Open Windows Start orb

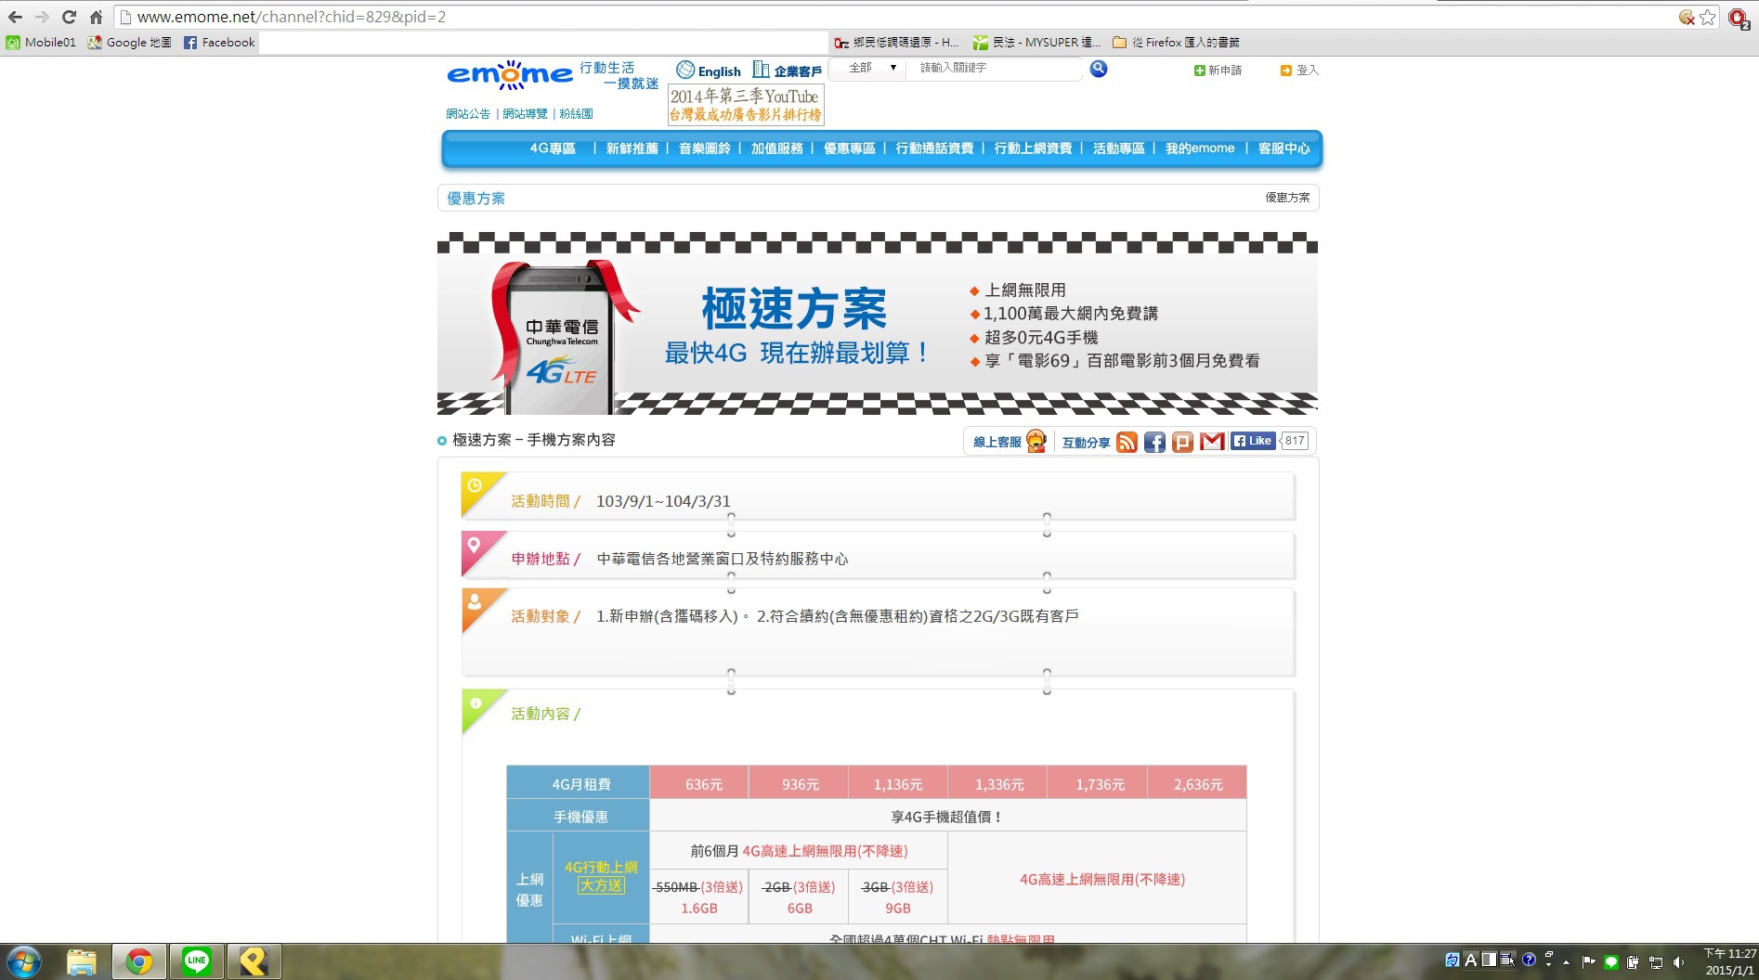(23, 961)
